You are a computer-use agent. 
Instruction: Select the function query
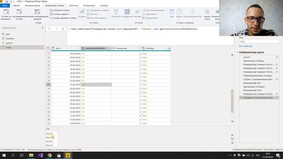click(x=22, y=38)
